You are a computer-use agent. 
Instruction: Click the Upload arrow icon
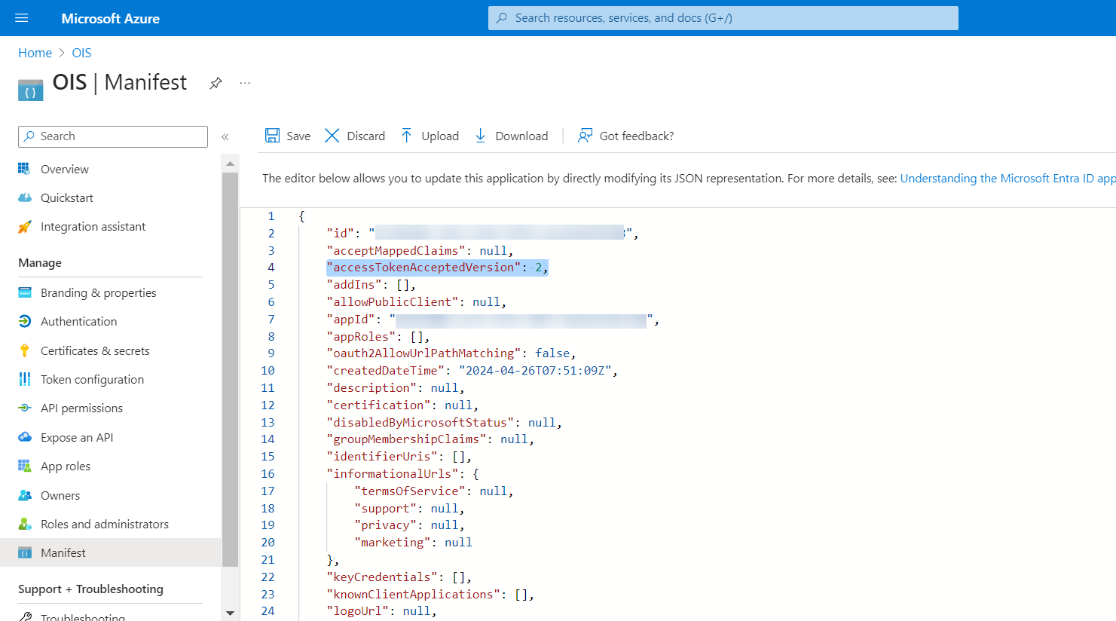[407, 136]
